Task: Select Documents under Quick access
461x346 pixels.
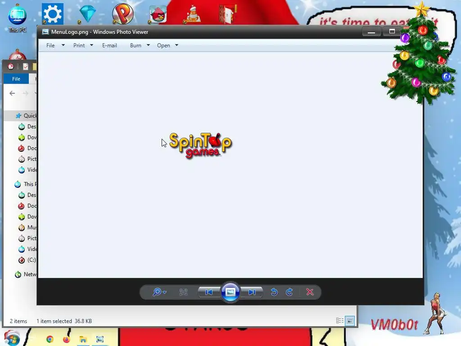Action: click(27, 148)
